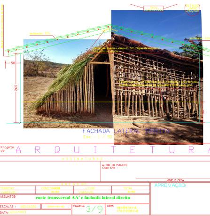Select the red boxed label at top center
210x216 pixels.
coord(154,8)
